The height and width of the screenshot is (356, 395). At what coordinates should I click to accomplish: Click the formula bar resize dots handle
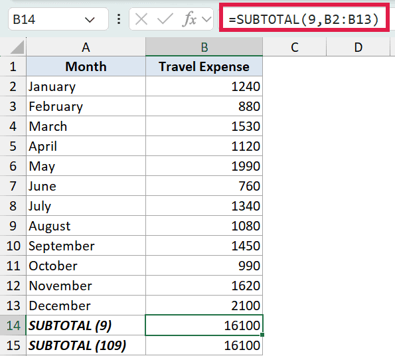[119, 19]
